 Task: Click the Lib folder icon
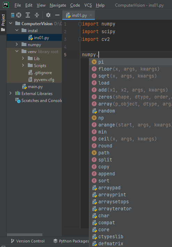(x=30, y=58)
